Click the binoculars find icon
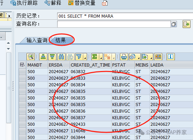The image size is (193, 140). tap(61, 57)
